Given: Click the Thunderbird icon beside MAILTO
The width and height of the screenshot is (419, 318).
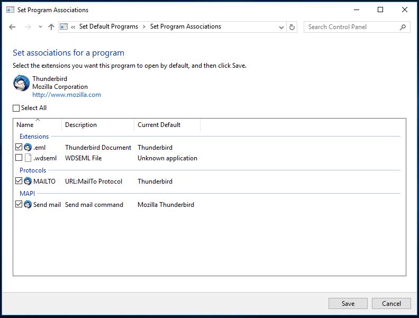Looking at the screenshot, I should pos(28,181).
